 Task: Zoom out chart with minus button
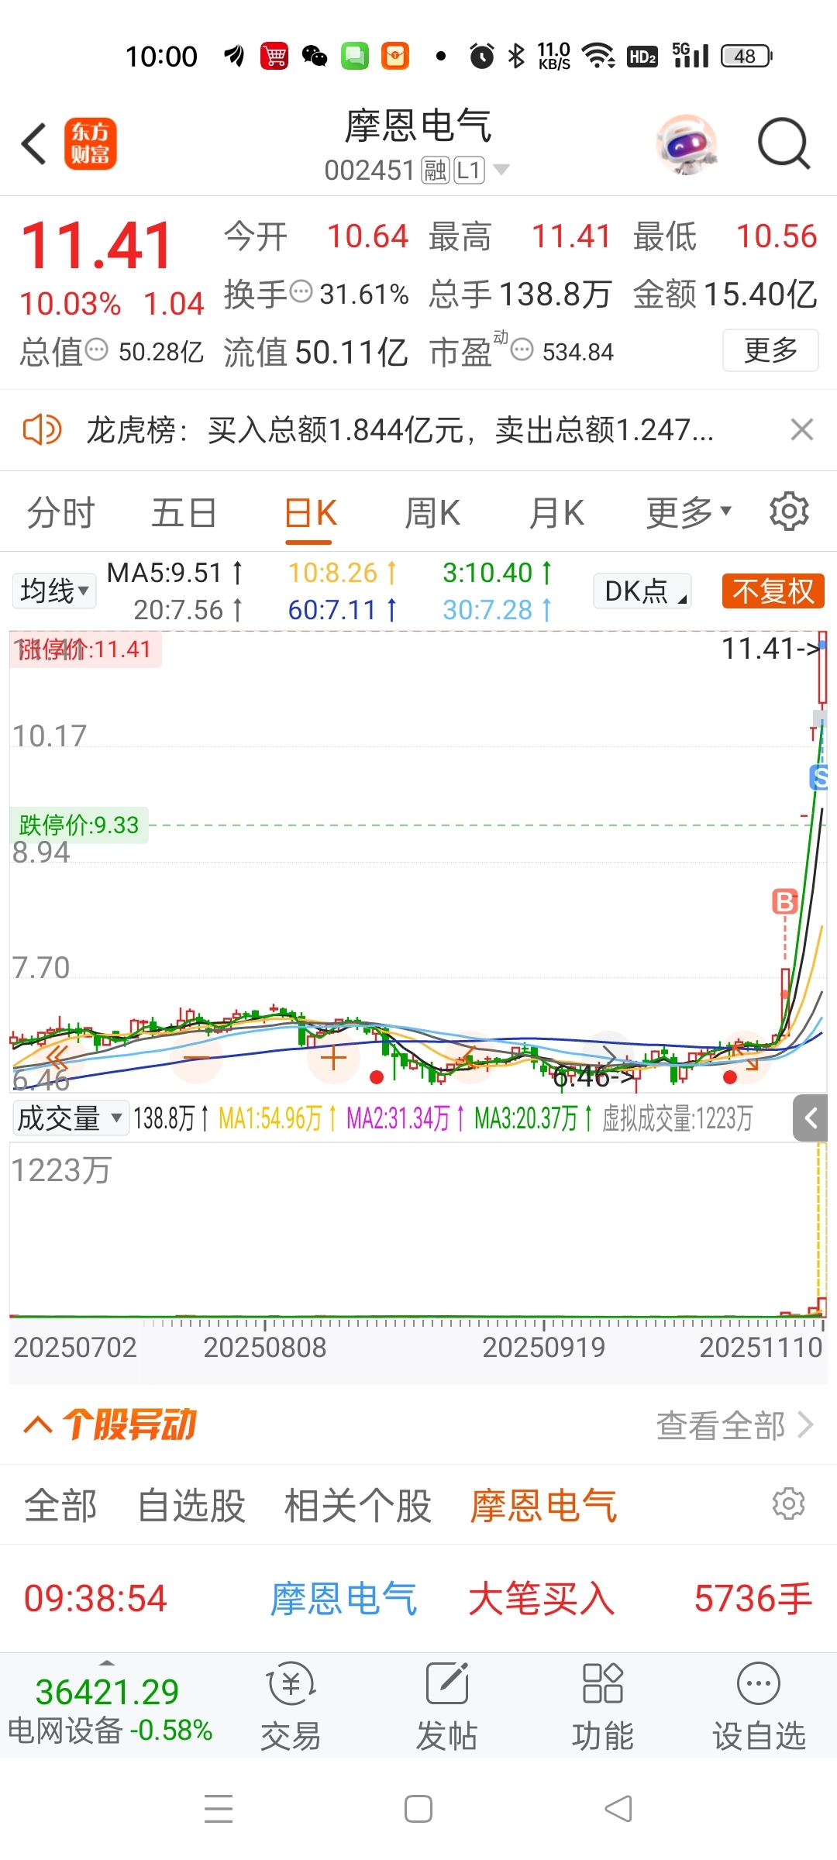(x=197, y=1057)
